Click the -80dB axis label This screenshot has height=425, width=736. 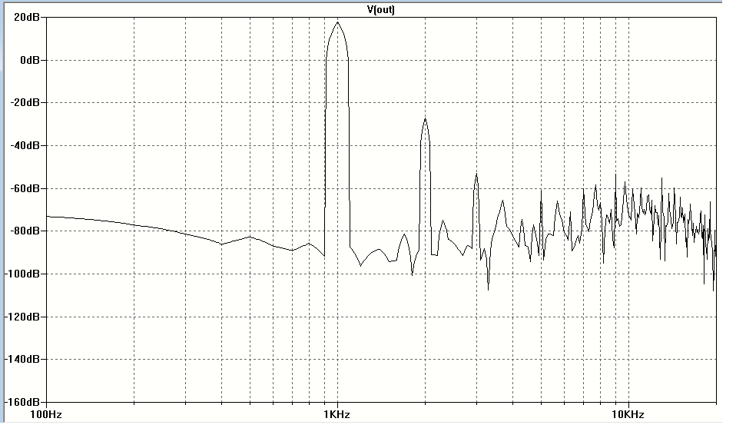coord(25,231)
